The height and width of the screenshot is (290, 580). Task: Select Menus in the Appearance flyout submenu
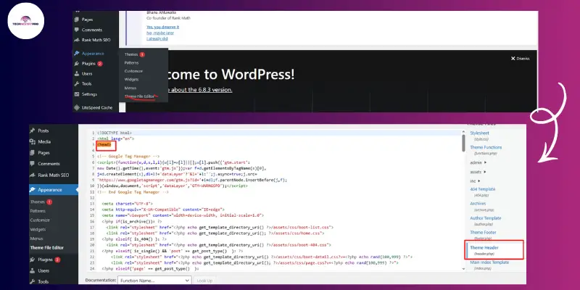pos(130,88)
